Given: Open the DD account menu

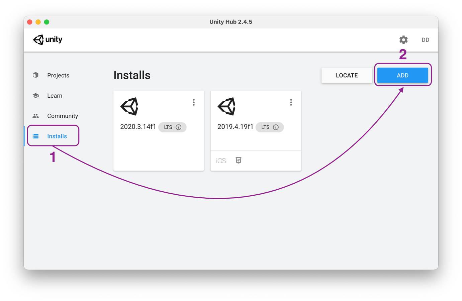Looking at the screenshot, I should coord(425,40).
